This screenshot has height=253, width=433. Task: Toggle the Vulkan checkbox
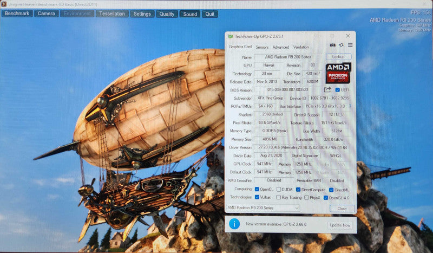[257, 197]
